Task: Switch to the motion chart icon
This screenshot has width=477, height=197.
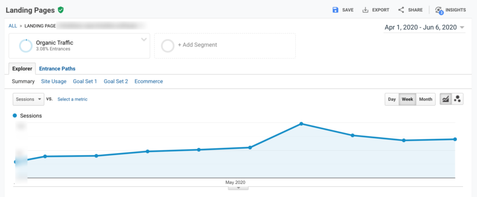Action: click(x=457, y=99)
